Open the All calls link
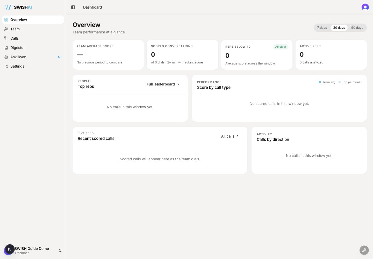373x259 pixels. pos(230,136)
